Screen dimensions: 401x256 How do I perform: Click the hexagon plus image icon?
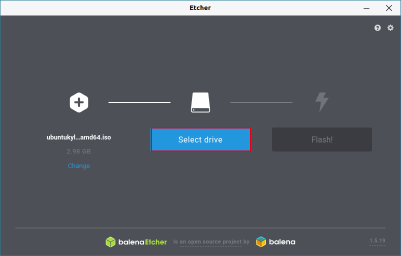79,102
